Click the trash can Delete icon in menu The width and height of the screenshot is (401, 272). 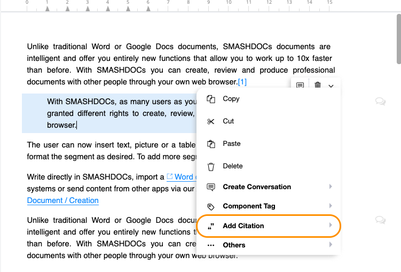[211, 167]
